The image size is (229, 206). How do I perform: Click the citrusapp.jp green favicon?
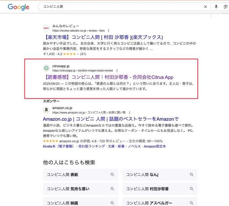tap(46, 68)
